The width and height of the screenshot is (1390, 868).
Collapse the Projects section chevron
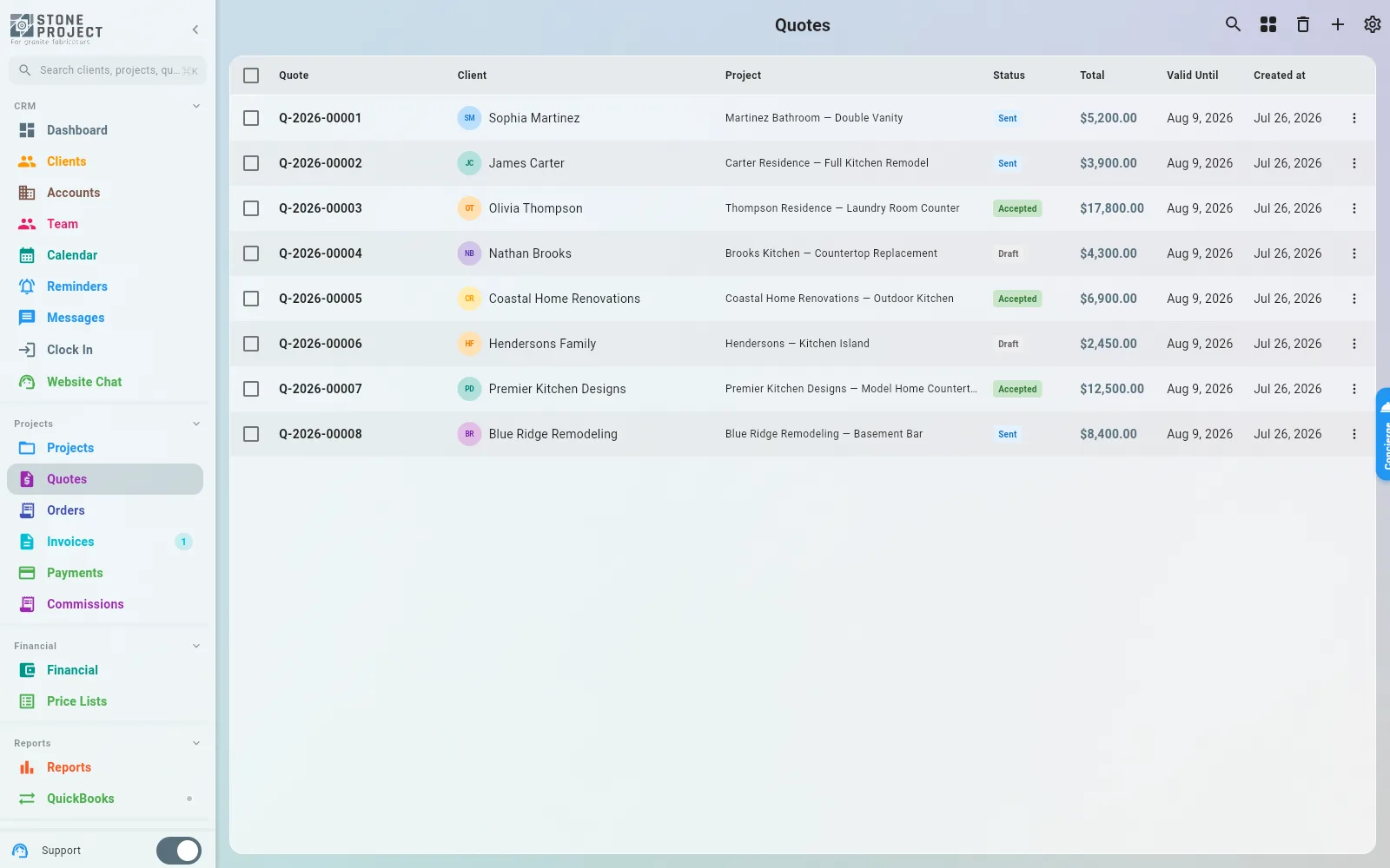point(196,424)
